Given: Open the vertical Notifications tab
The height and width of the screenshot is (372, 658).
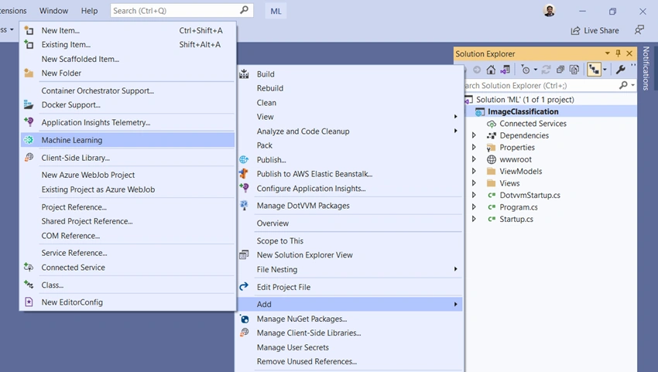Looking at the screenshot, I should pyautogui.click(x=646, y=68).
